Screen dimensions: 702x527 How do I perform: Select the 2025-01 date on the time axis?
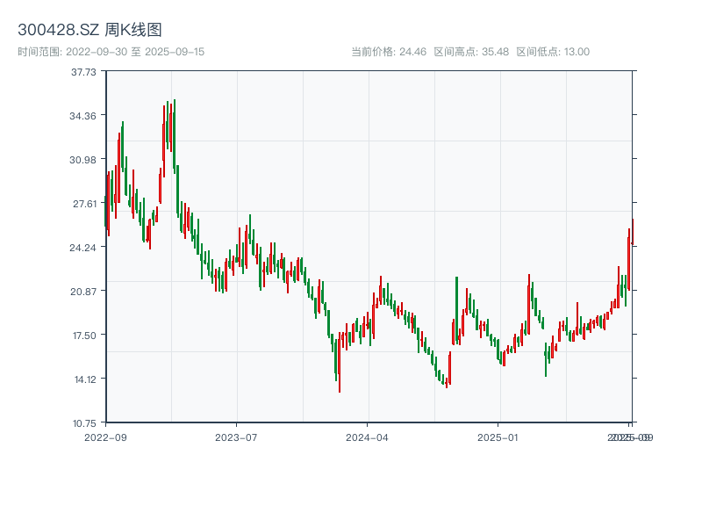[499, 437]
